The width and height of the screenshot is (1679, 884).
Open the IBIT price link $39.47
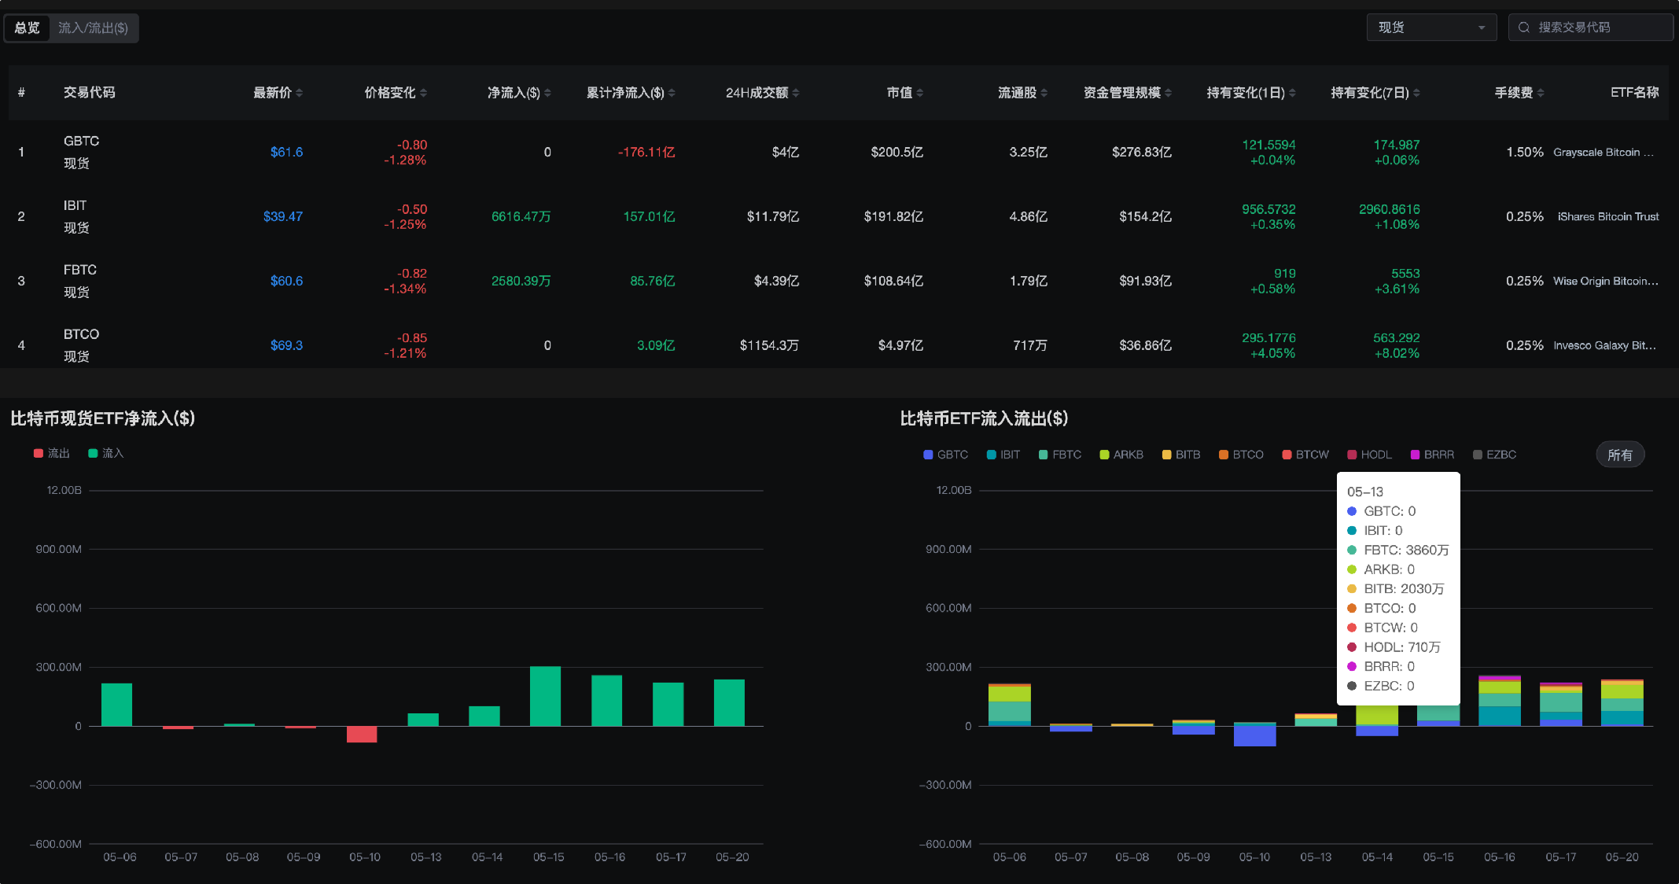tap(283, 216)
